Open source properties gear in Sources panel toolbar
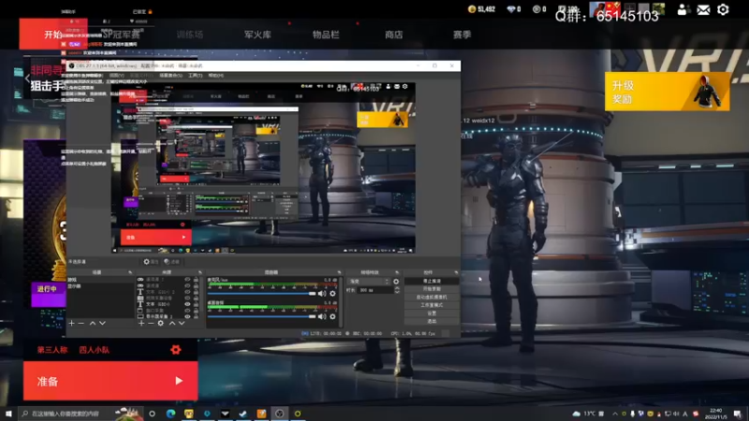The image size is (749, 421). [161, 323]
